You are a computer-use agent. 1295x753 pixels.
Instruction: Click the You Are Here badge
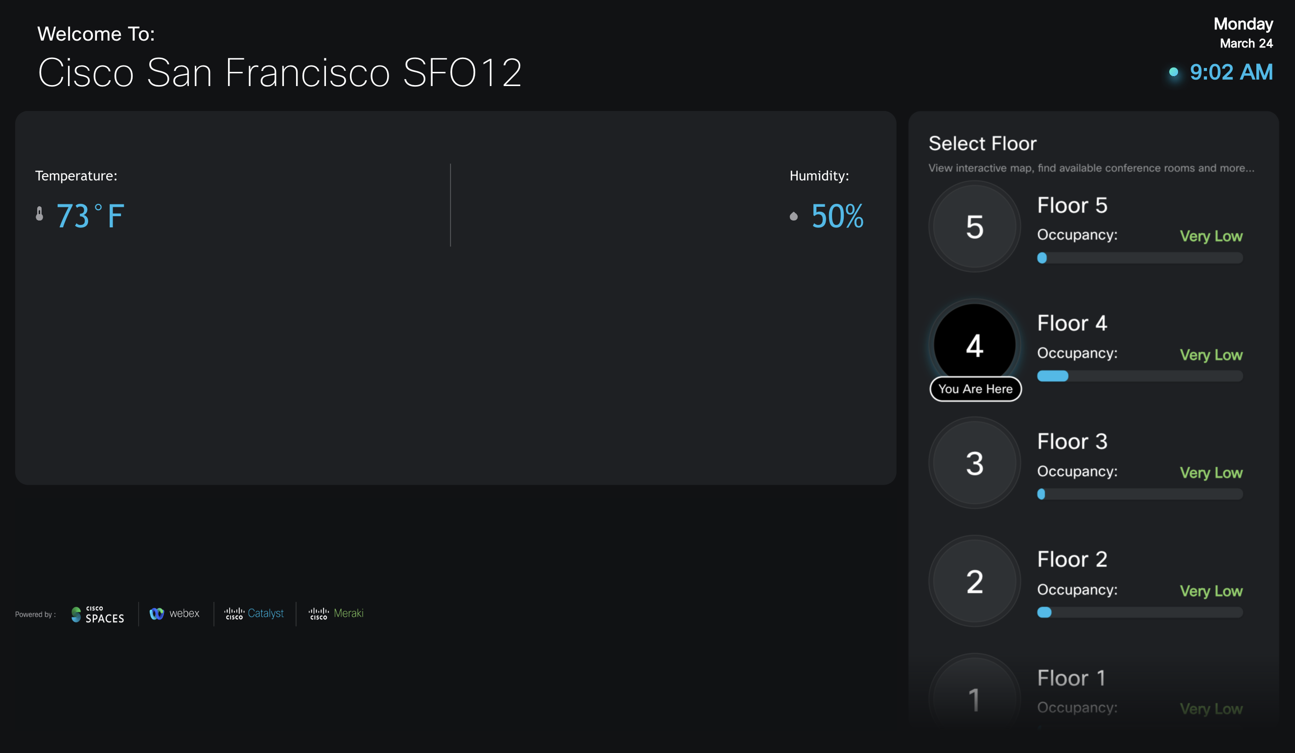[x=975, y=389]
